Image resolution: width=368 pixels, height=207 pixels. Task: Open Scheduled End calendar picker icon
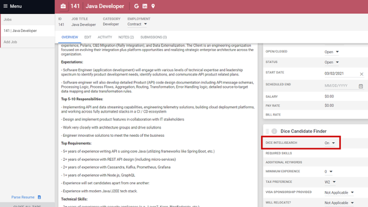tap(361, 86)
